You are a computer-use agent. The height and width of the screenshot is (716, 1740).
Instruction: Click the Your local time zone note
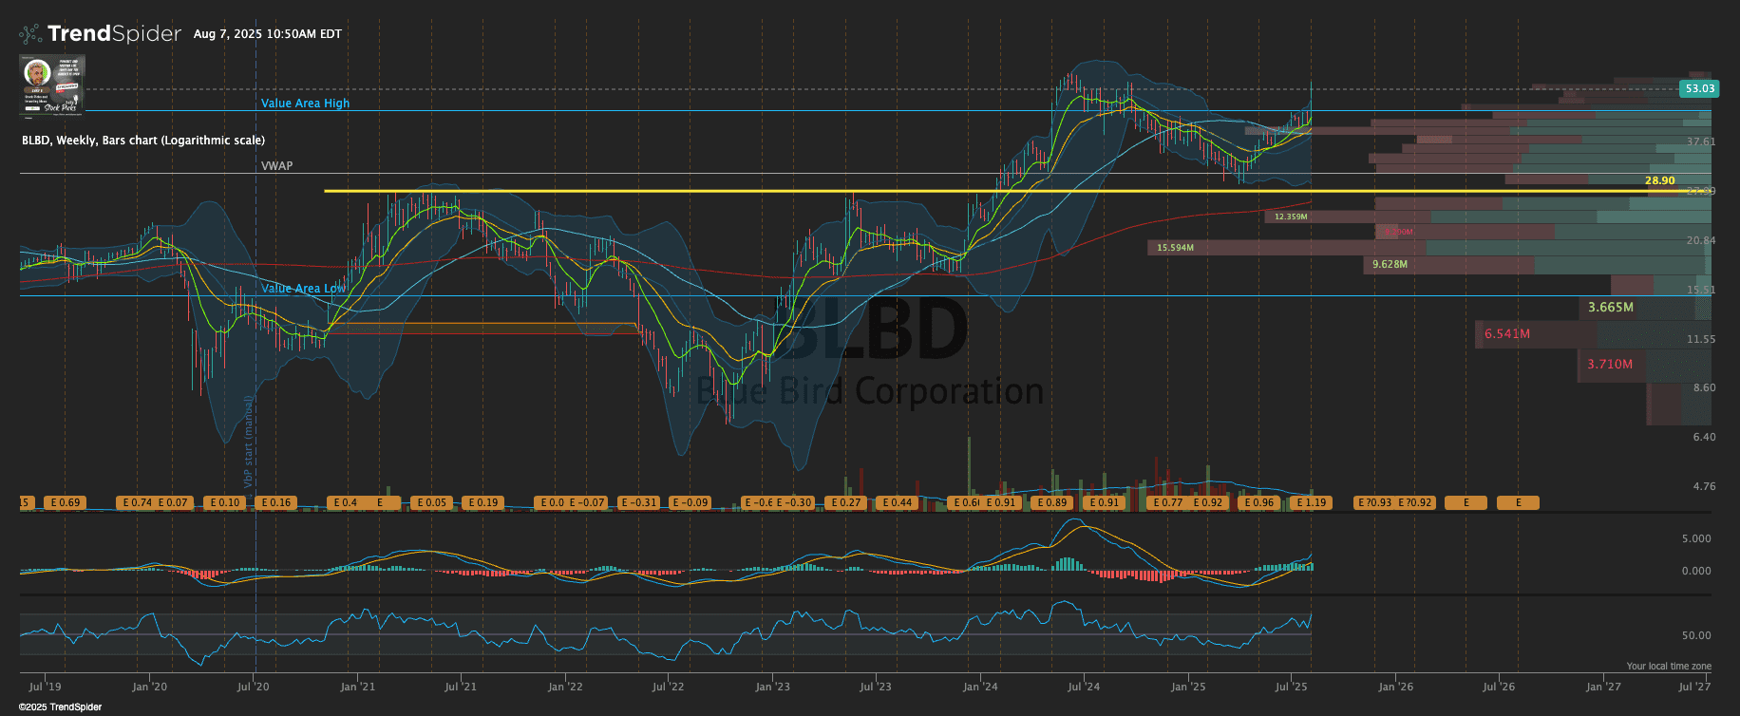[x=1669, y=667]
